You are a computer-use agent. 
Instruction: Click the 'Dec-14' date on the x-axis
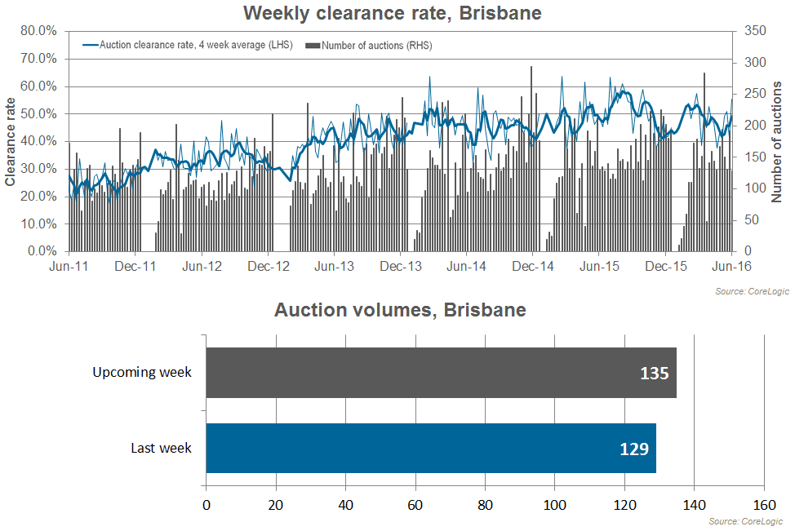click(x=534, y=267)
